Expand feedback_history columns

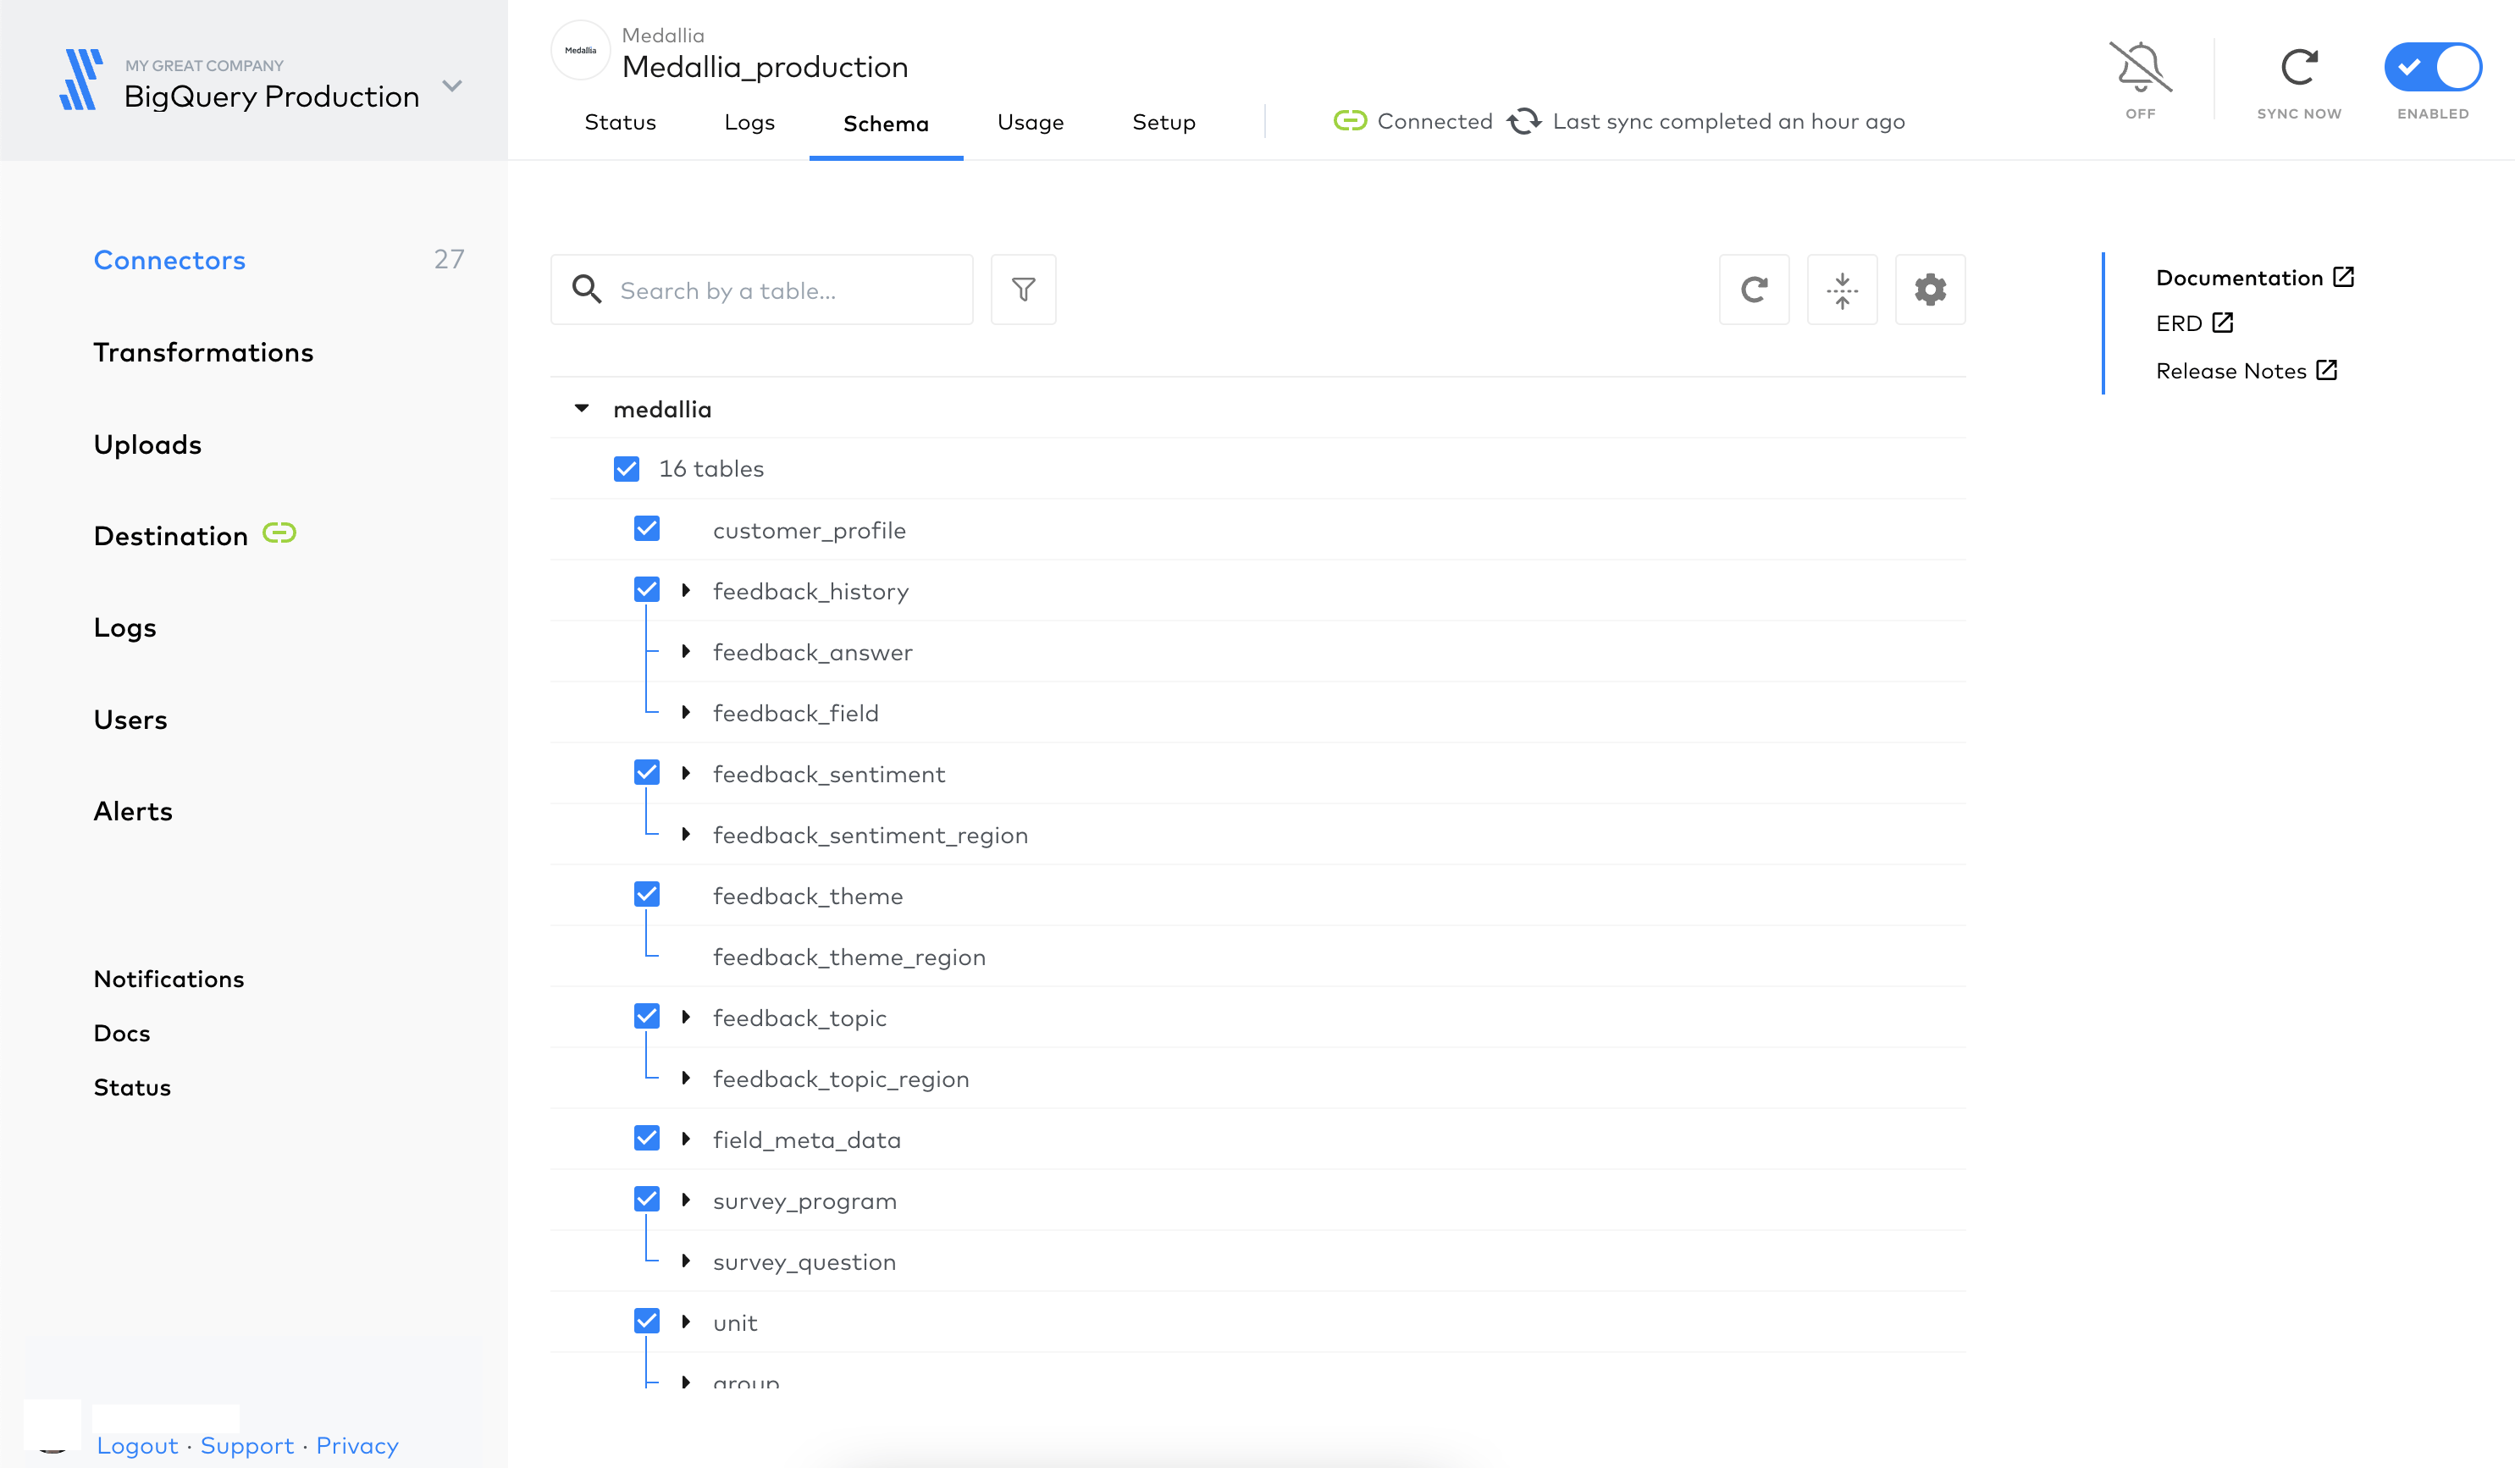(686, 590)
